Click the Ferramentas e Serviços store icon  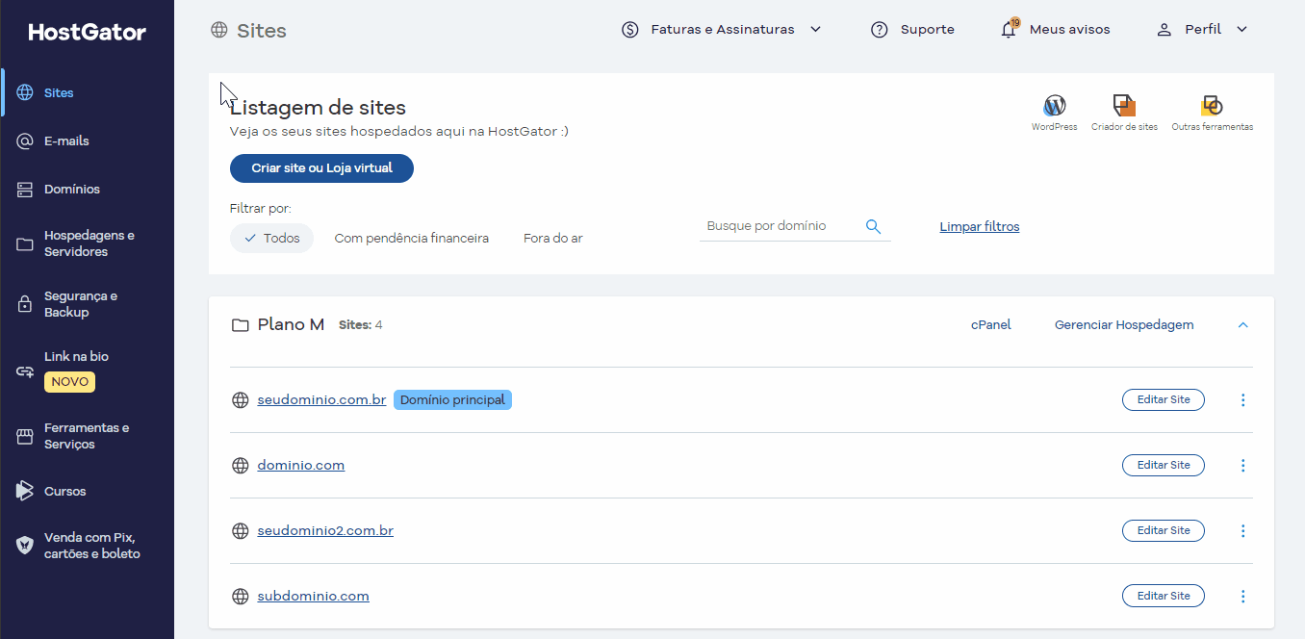(x=25, y=437)
